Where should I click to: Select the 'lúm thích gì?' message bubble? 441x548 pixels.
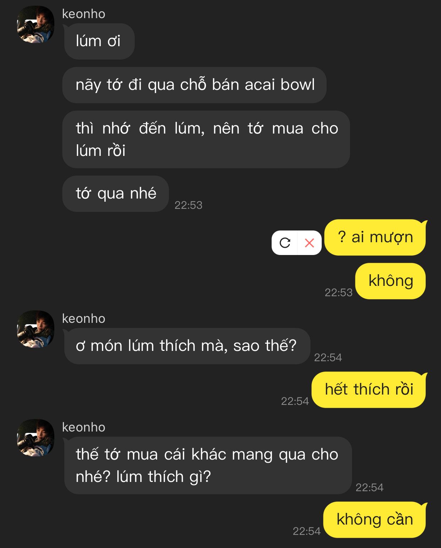click(x=207, y=465)
